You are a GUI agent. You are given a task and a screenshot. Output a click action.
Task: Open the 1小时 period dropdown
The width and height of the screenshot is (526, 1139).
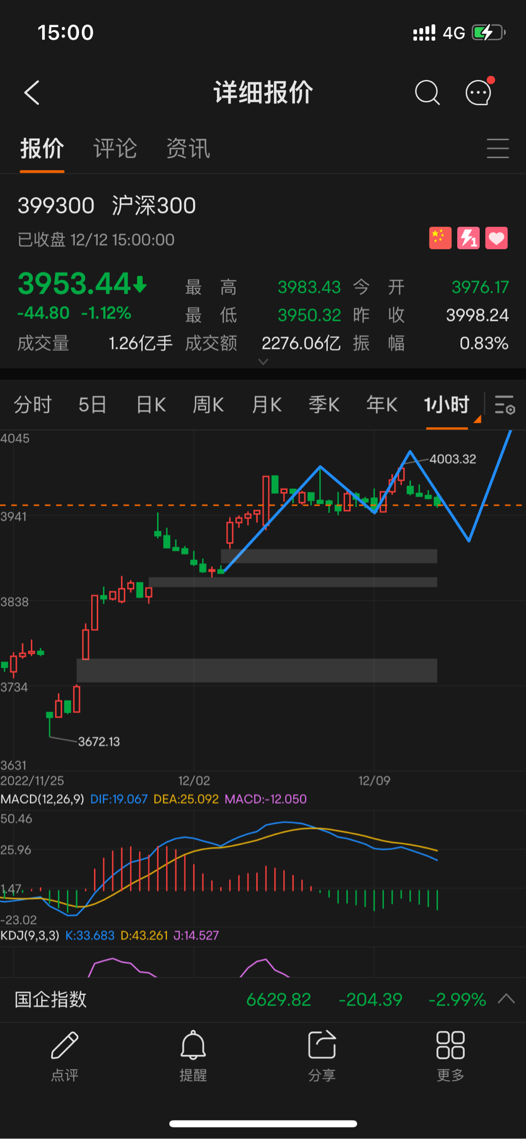point(447,405)
